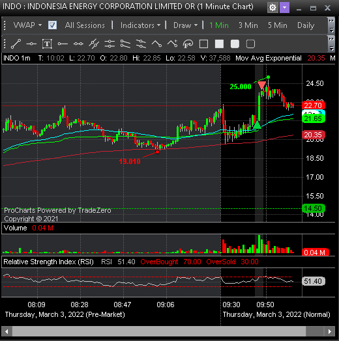Select the filled rectangle shape tool

point(220,44)
